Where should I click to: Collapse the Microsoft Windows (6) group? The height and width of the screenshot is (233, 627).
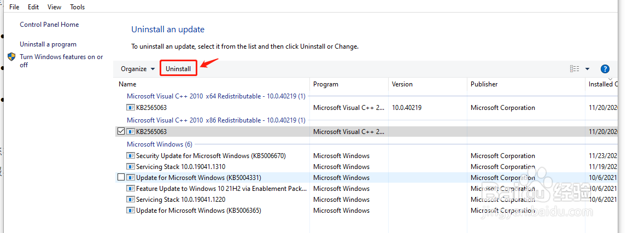coord(159,144)
